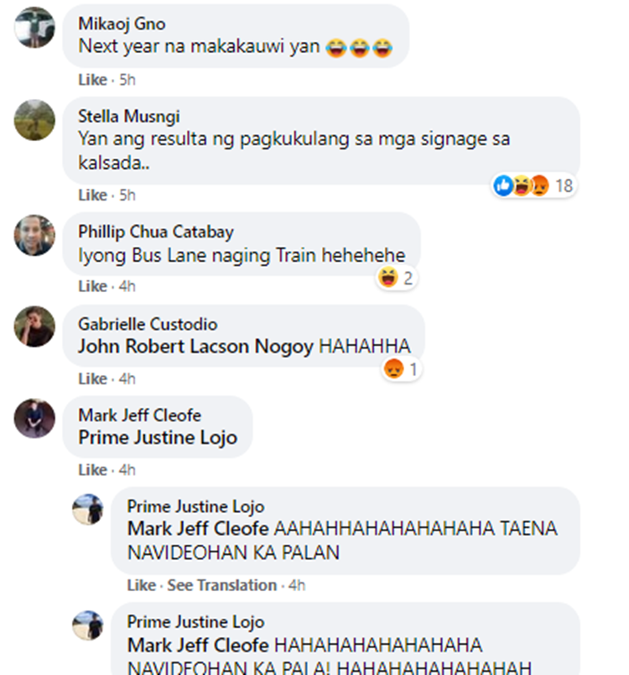
Task: Open Stella Musngi's profile avatar
Action: pos(34,120)
